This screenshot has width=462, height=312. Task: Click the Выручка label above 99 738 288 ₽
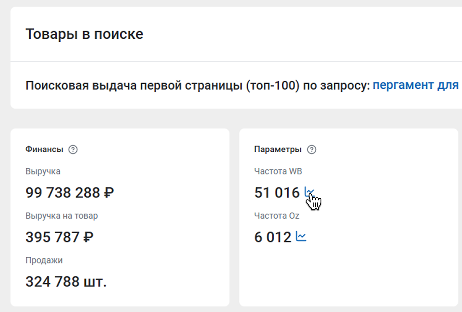pos(43,171)
